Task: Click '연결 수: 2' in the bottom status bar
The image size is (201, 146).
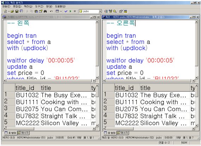Action: [164, 142]
